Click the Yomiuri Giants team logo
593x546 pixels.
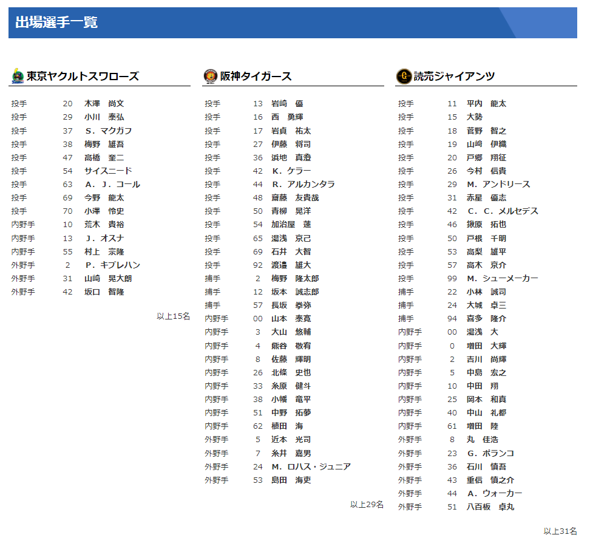pos(404,76)
